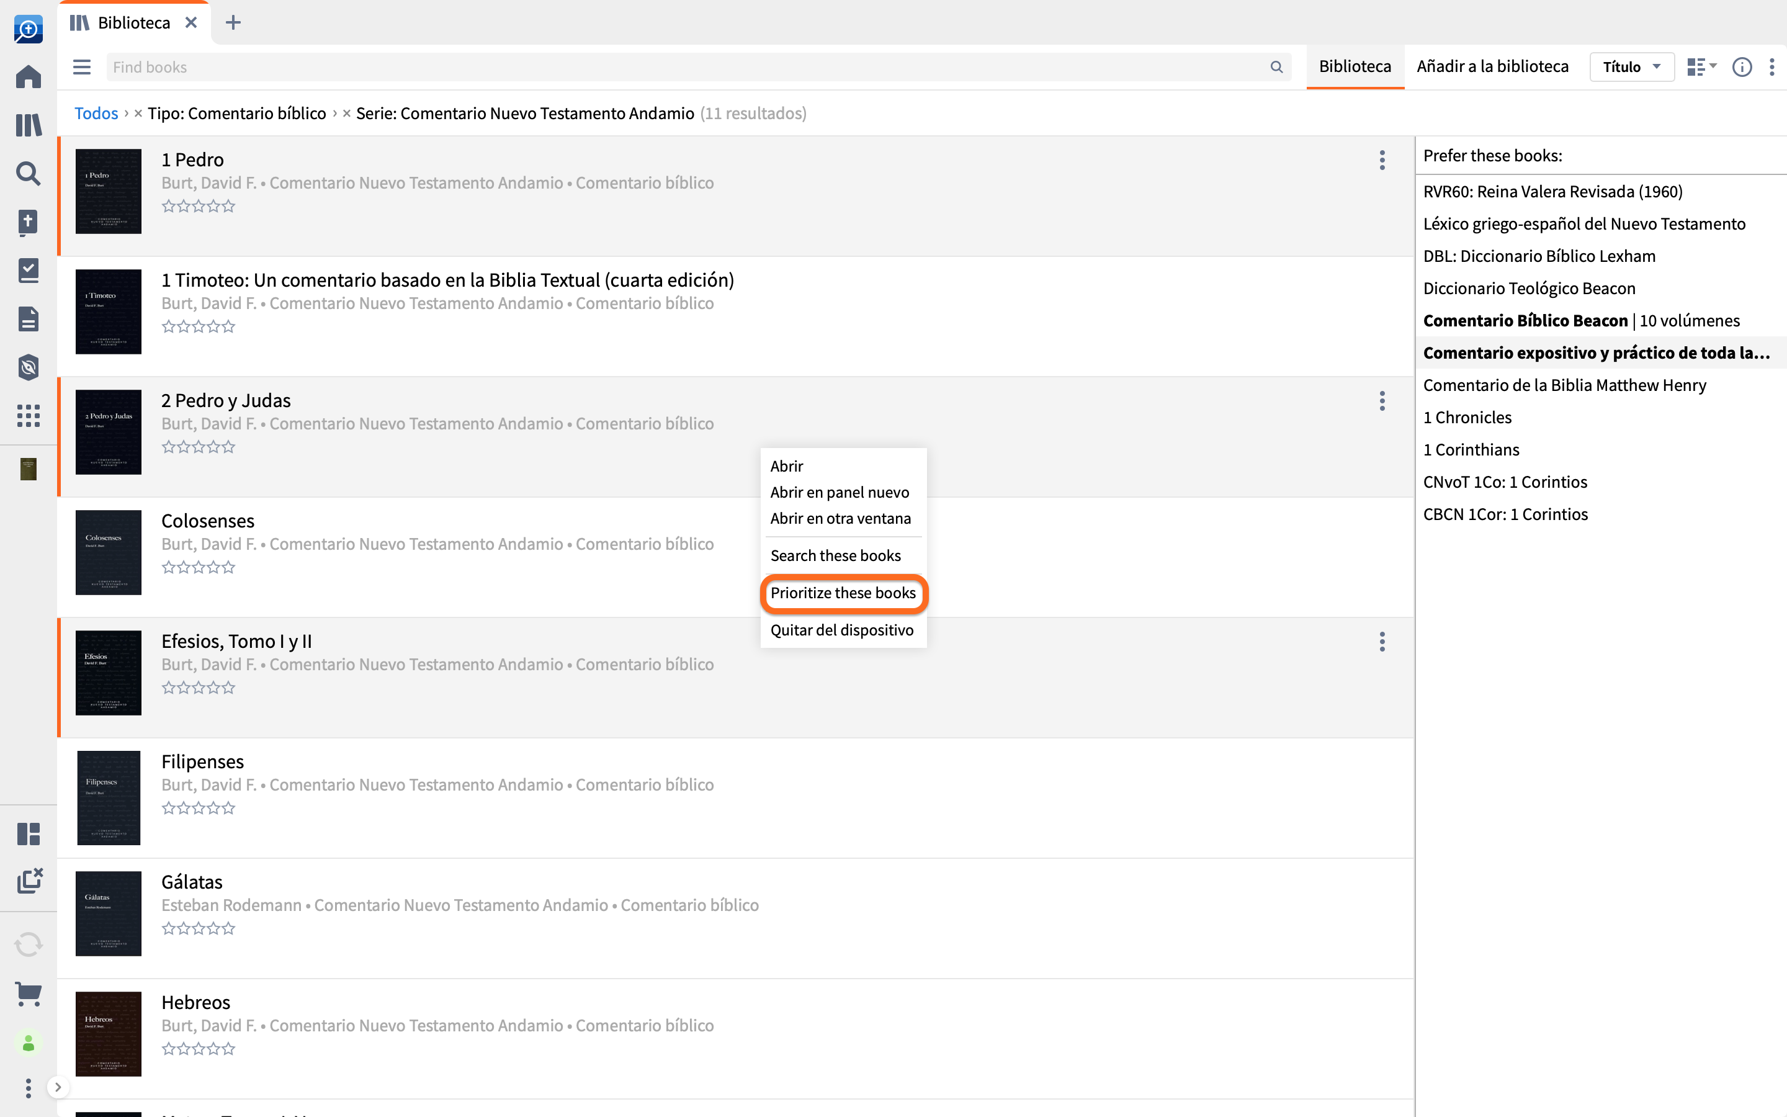Select Abrir en panel nuevo
This screenshot has width=1787, height=1117.
(843, 492)
